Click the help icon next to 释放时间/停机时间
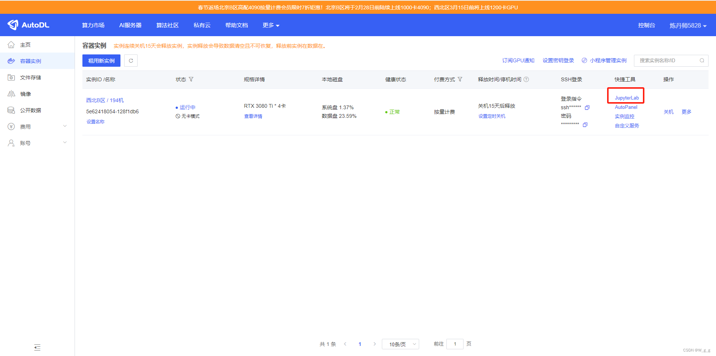The width and height of the screenshot is (716, 356). 526,79
